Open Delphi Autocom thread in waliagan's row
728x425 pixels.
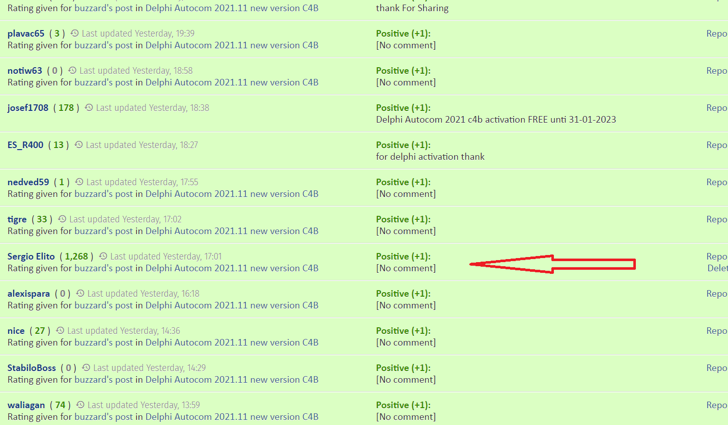click(x=232, y=417)
